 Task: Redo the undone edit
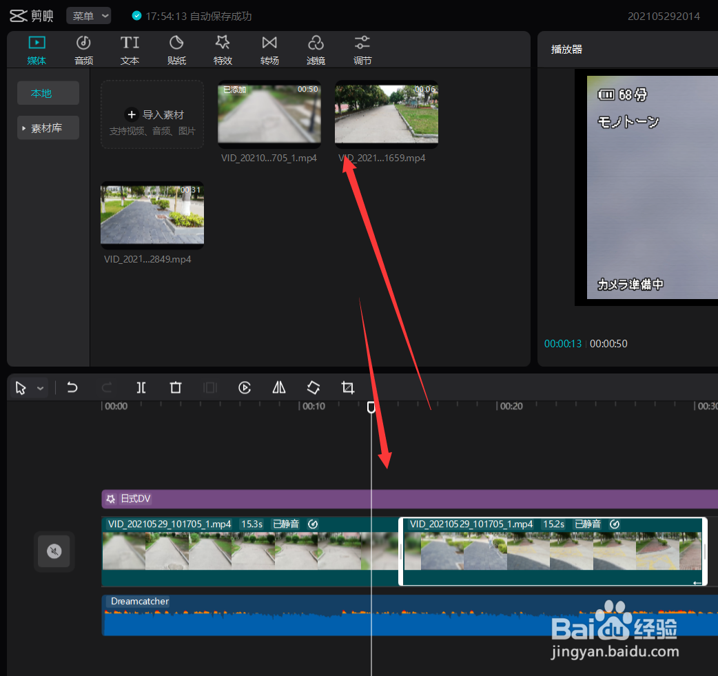pyautogui.click(x=107, y=388)
